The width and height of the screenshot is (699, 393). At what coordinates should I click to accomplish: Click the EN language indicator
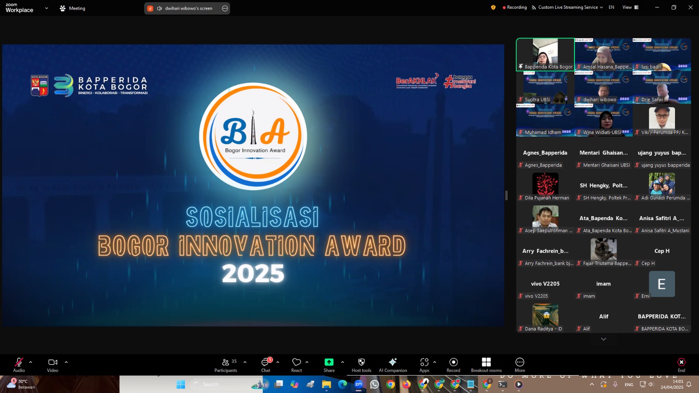coord(611,7)
